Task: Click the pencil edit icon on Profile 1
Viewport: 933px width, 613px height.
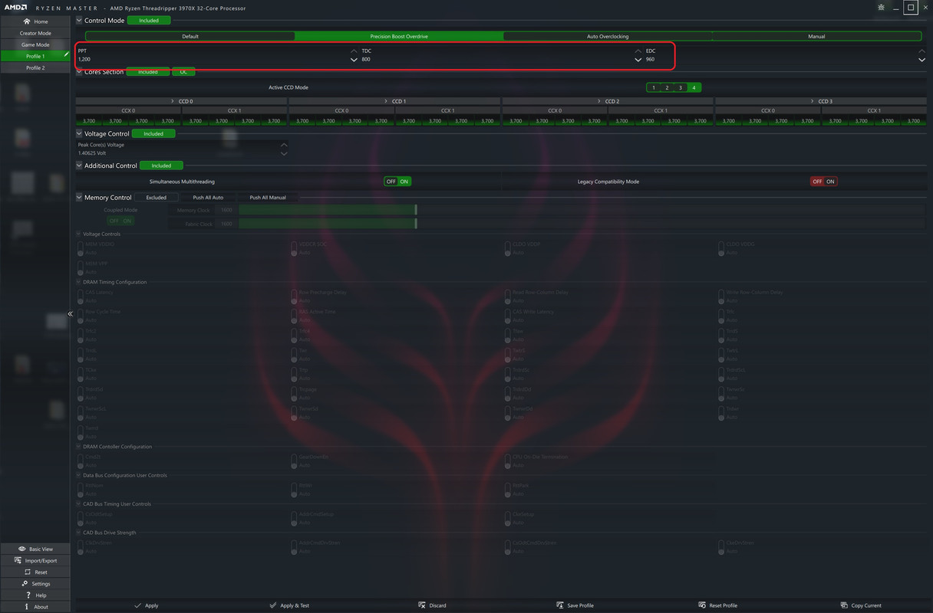Action: click(x=66, y=56)
